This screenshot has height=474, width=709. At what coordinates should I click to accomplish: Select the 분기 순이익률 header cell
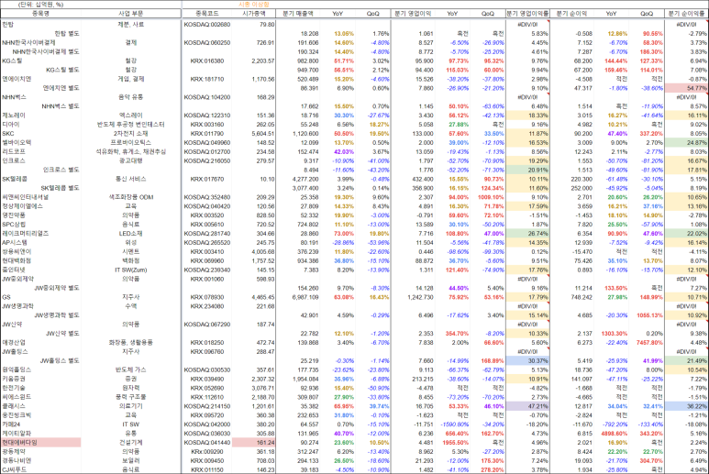(687, 14)
